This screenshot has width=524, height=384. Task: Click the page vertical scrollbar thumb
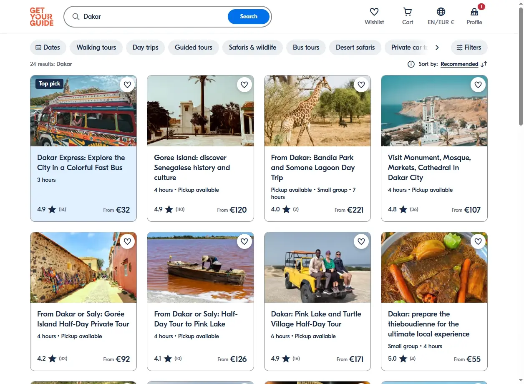pos(521,67)
